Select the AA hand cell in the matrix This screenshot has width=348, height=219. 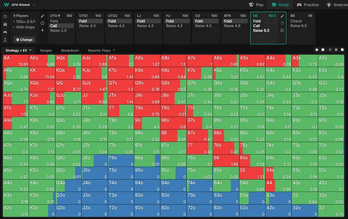(15, 61)
